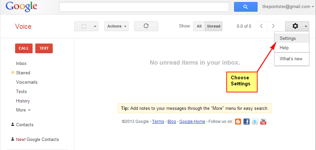Expand the More list in sidebar
This screenshot has height=150, width=316.
coord(23,110)
